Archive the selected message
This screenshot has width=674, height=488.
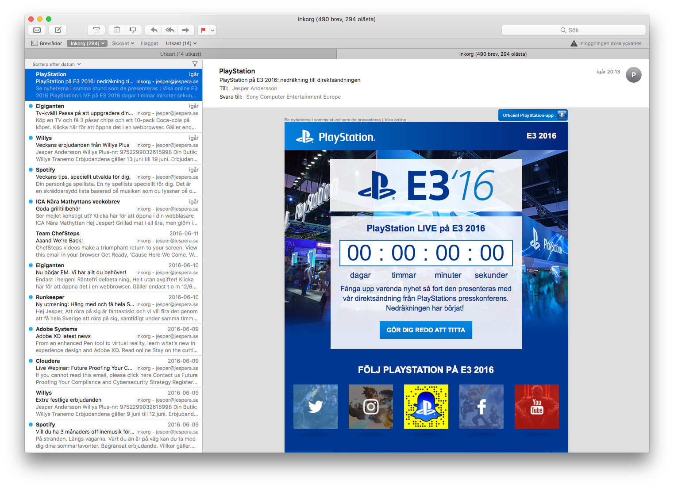tap(96, 30)
